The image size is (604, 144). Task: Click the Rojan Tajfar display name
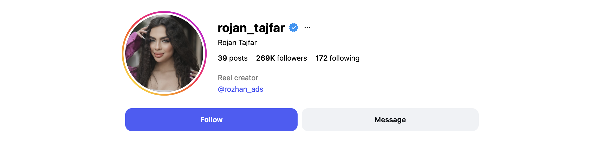pos(237,43)
